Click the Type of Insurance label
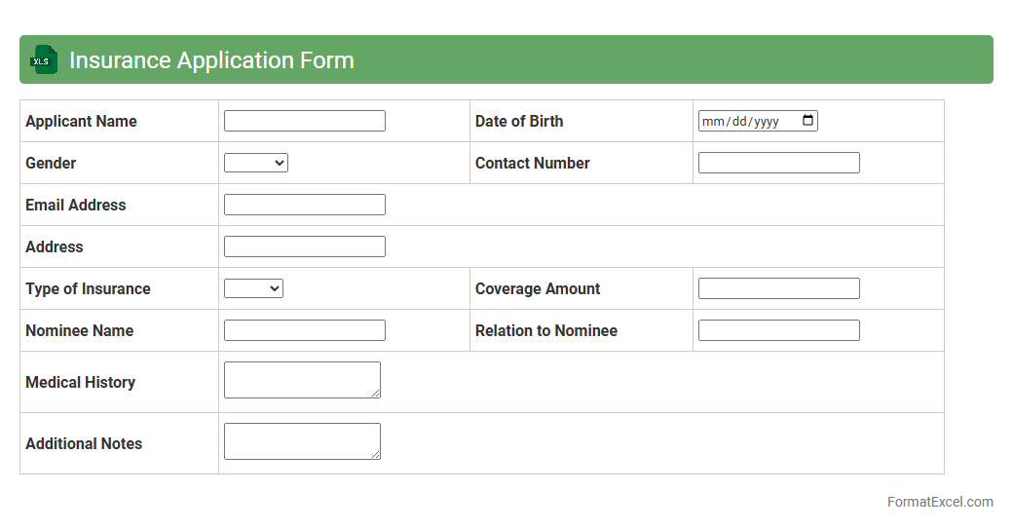The image size is (1013, 530). [88, 288]
